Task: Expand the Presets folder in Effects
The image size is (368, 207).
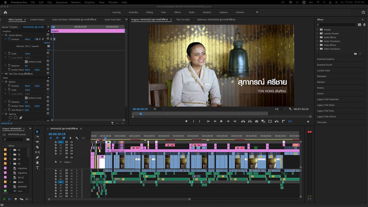Action: pos(317,30)
